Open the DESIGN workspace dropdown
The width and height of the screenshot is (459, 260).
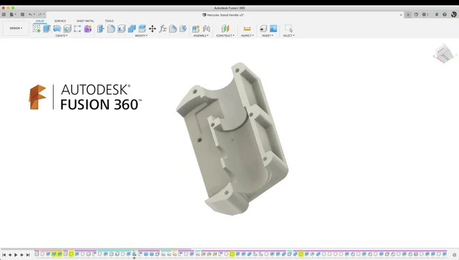click(16, 28)
